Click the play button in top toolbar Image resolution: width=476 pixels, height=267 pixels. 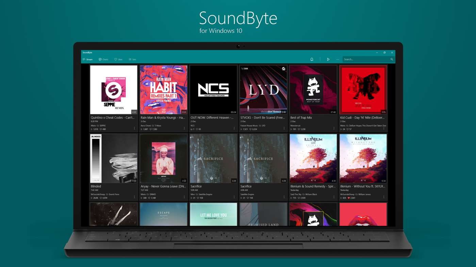(x=328, y=59)
